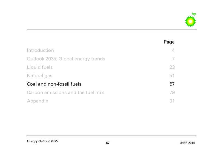Click bold page number 67 in contents

coord(172,84)
